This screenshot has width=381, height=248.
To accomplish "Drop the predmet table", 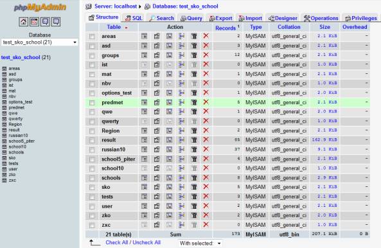I will click(206, 102).
